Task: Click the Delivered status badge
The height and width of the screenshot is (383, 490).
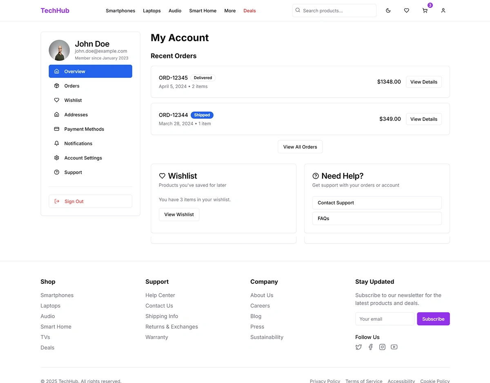Action: tap(203, 78)
